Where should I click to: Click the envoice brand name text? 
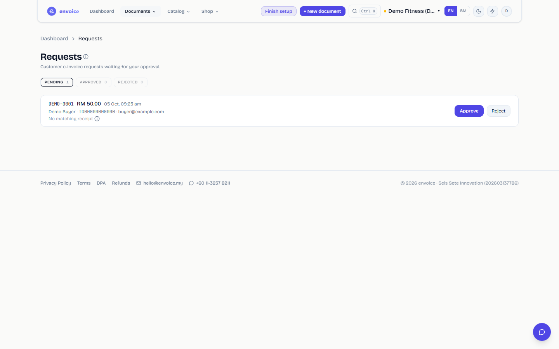click(69, 11)
